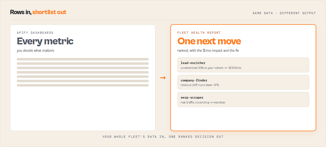This screenshot has width=326, height=147.
Task: Click the bottom caption about ranked decision
Action: click(163, 137)
